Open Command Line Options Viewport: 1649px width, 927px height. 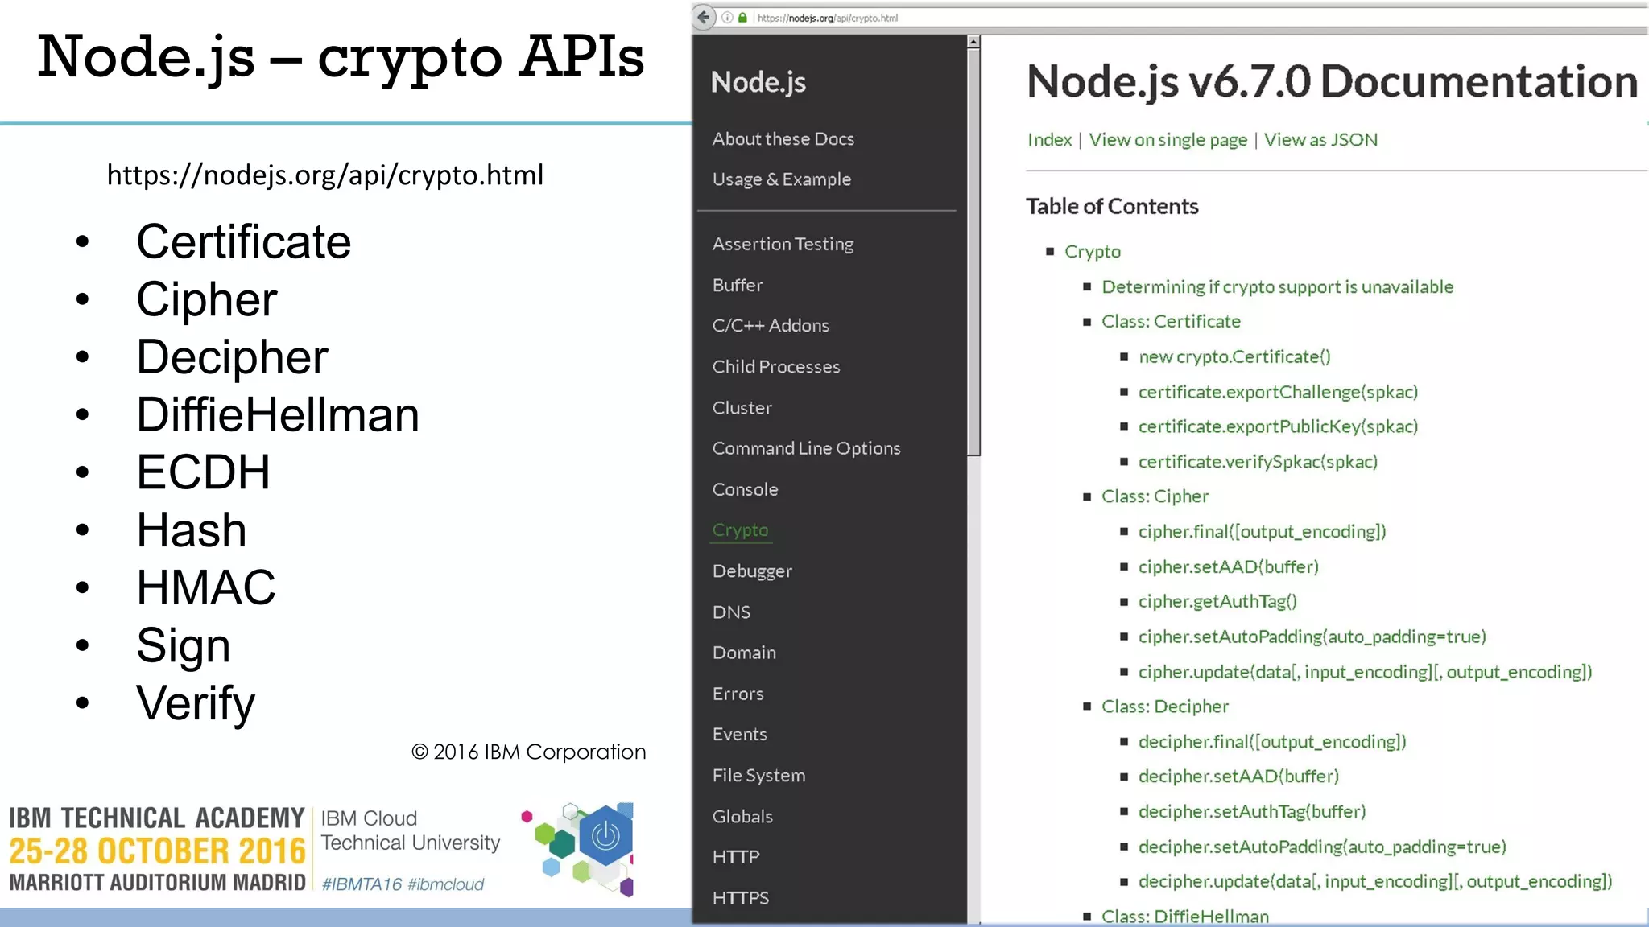[x=806, y=448]
